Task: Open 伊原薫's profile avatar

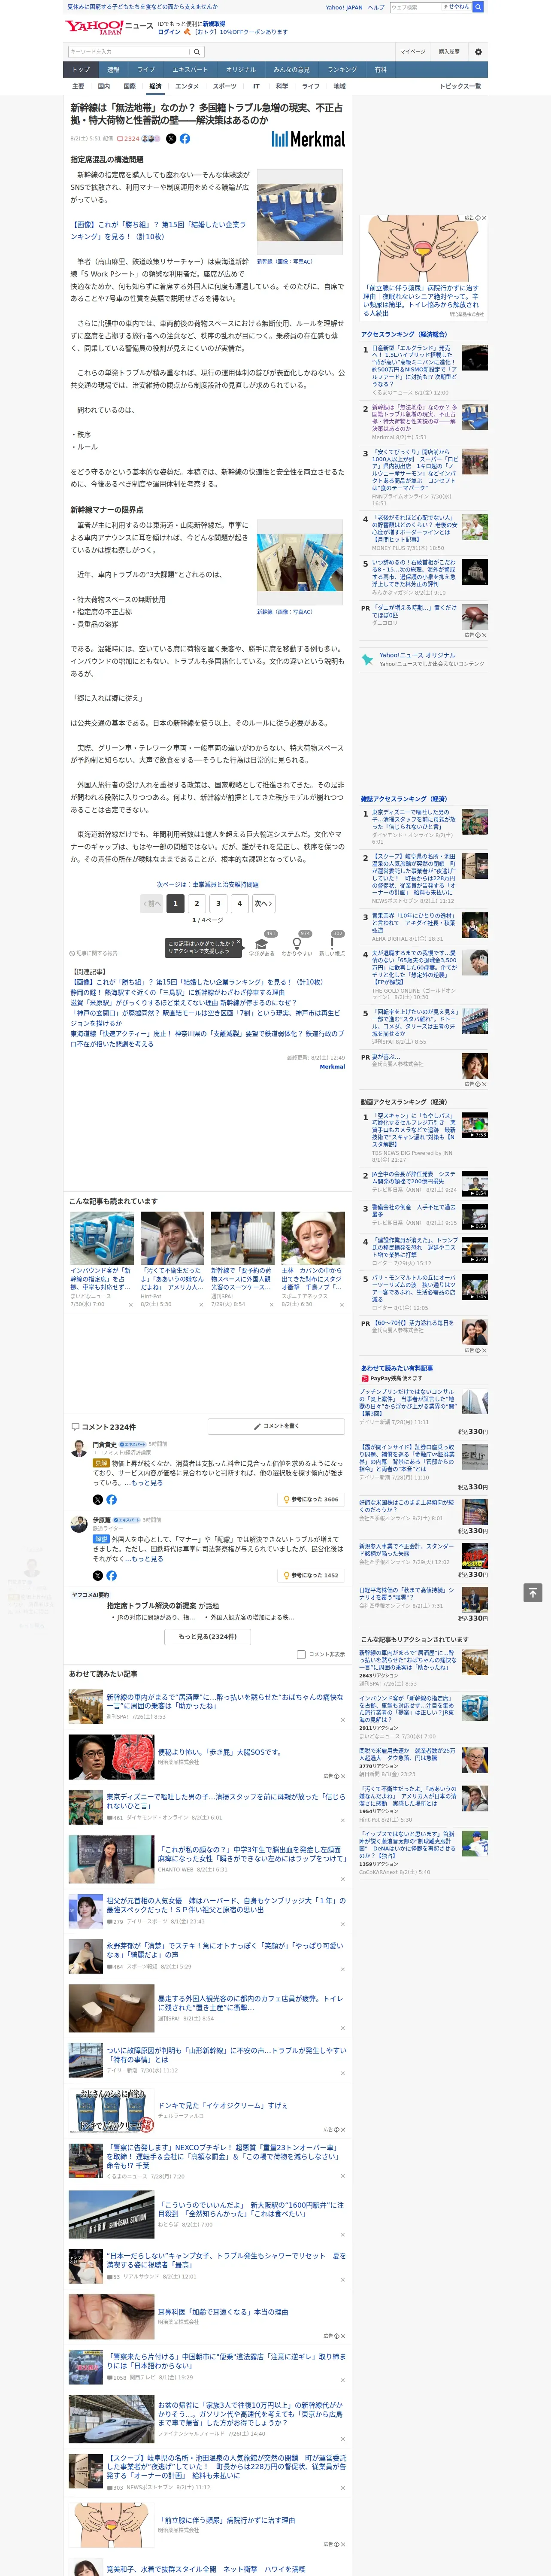Action: (x=78, y=1524)
